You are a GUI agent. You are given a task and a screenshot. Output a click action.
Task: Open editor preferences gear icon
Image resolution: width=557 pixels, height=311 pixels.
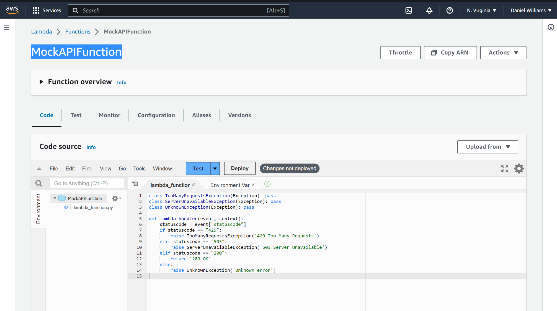519,169
